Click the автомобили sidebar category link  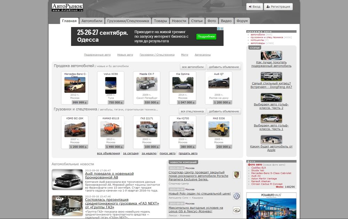tap(258, 35)
